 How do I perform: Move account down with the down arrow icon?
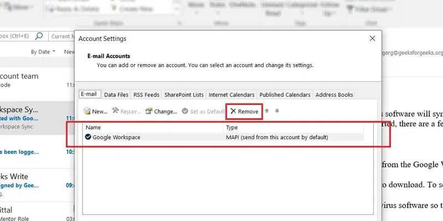point(277,111)
